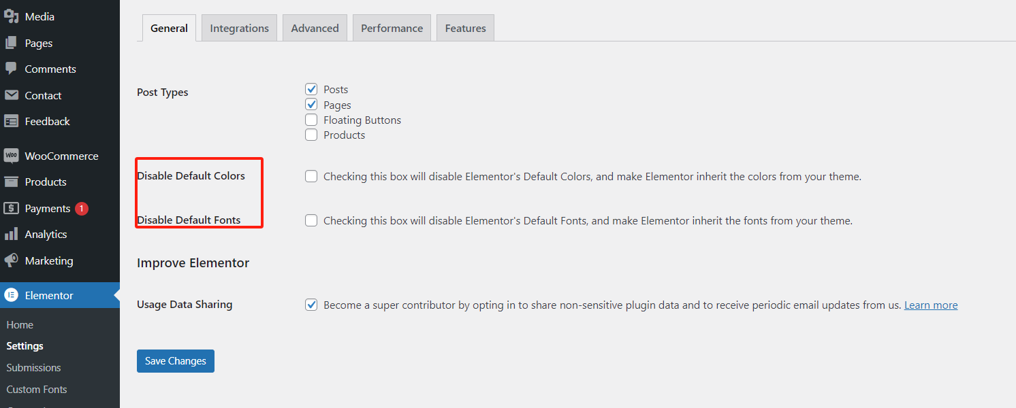Screen dimensions: 1016x408
Task: Click the Elementor logo icon
Action: [x=11, y=295]
